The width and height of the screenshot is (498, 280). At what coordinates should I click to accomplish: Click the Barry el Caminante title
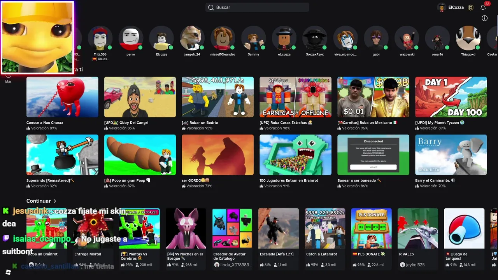point(435,180)
